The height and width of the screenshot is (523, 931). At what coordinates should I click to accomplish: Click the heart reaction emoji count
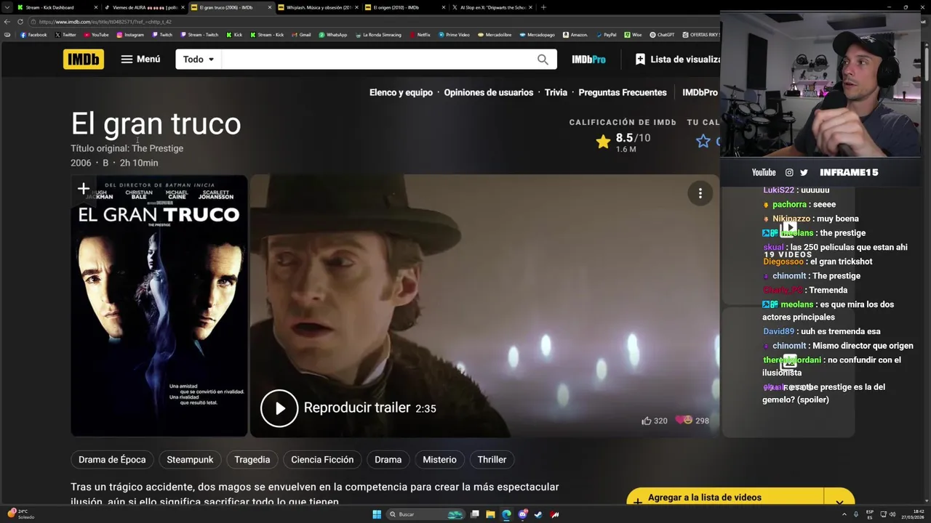click(x=692, y=421)
